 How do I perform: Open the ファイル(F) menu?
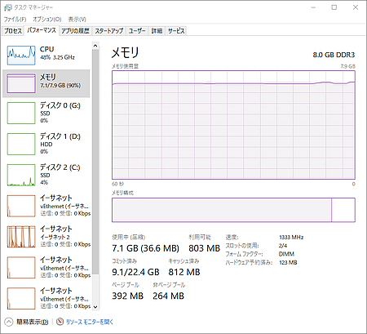[x=15, y=20]
